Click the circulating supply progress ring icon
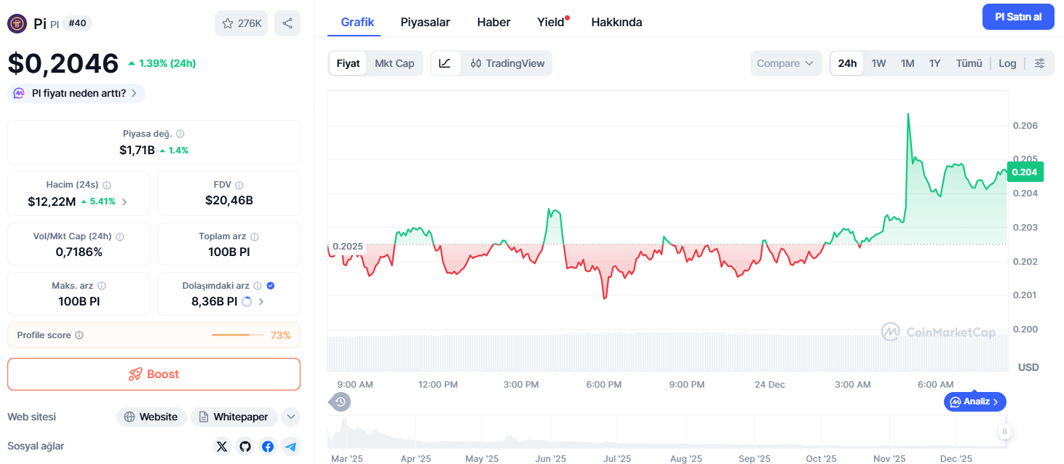Screen dimensions: 1064x464 point(247,301)
